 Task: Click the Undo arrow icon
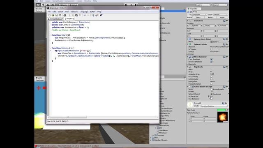coord(85,15)
